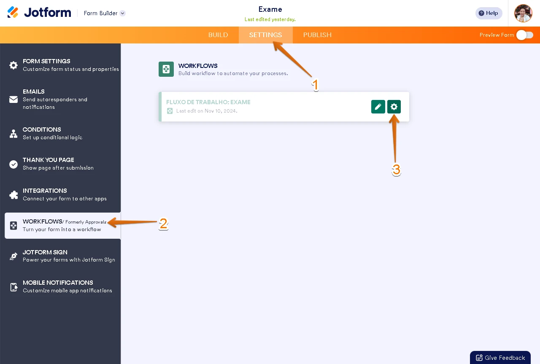Open the profile avatar menu
The width and height of the screenshot is (540, 364).
523,13
